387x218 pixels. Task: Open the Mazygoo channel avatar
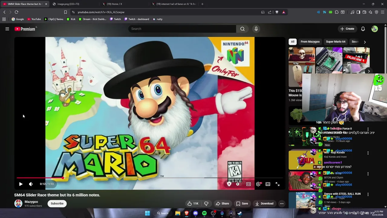(18, 203)
